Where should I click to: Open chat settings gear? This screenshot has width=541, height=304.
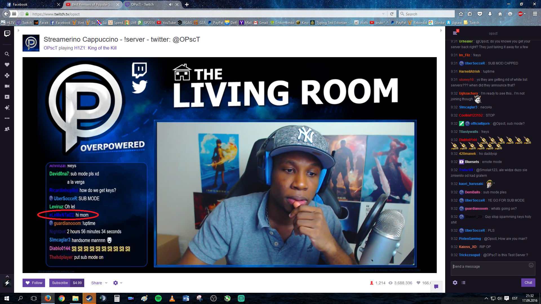[x=455, y=283]
